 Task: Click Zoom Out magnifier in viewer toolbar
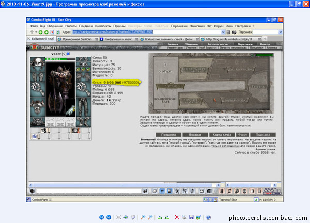point(150,217)
